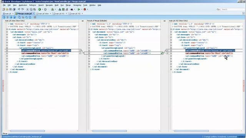Select highlighted Person B line in left pane
This screenshot has height=138, width=246.
pyautogui.click(x=46, y=51)
